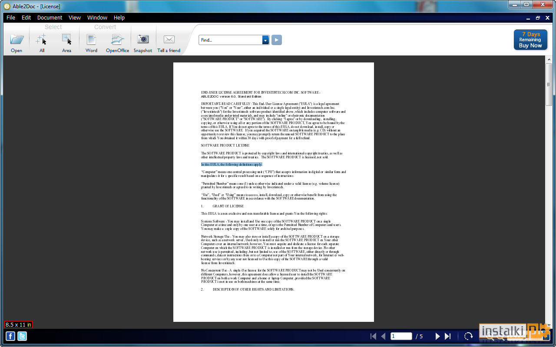Rotate the page with the circular arrow
Screen dimensions: 556x347
[468, 336]
